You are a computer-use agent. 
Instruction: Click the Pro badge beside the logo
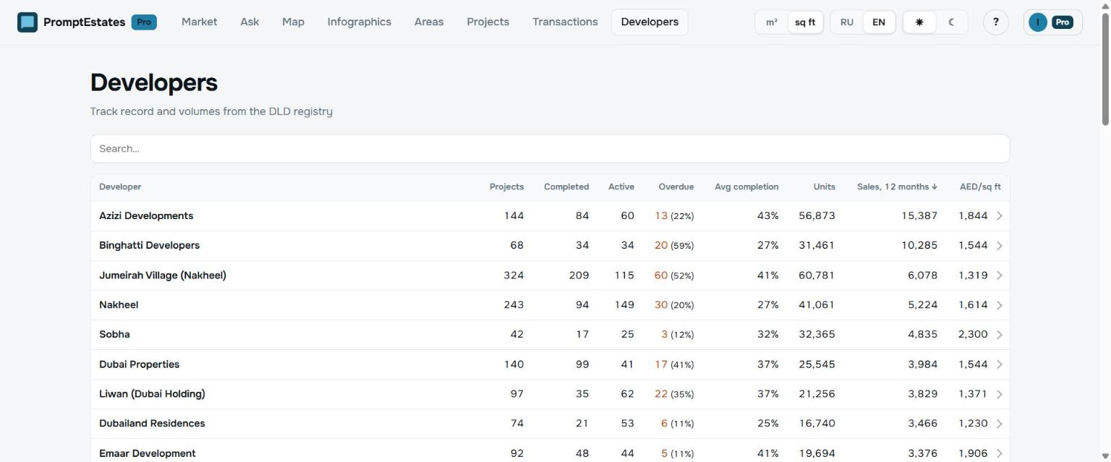pos(144,22)
